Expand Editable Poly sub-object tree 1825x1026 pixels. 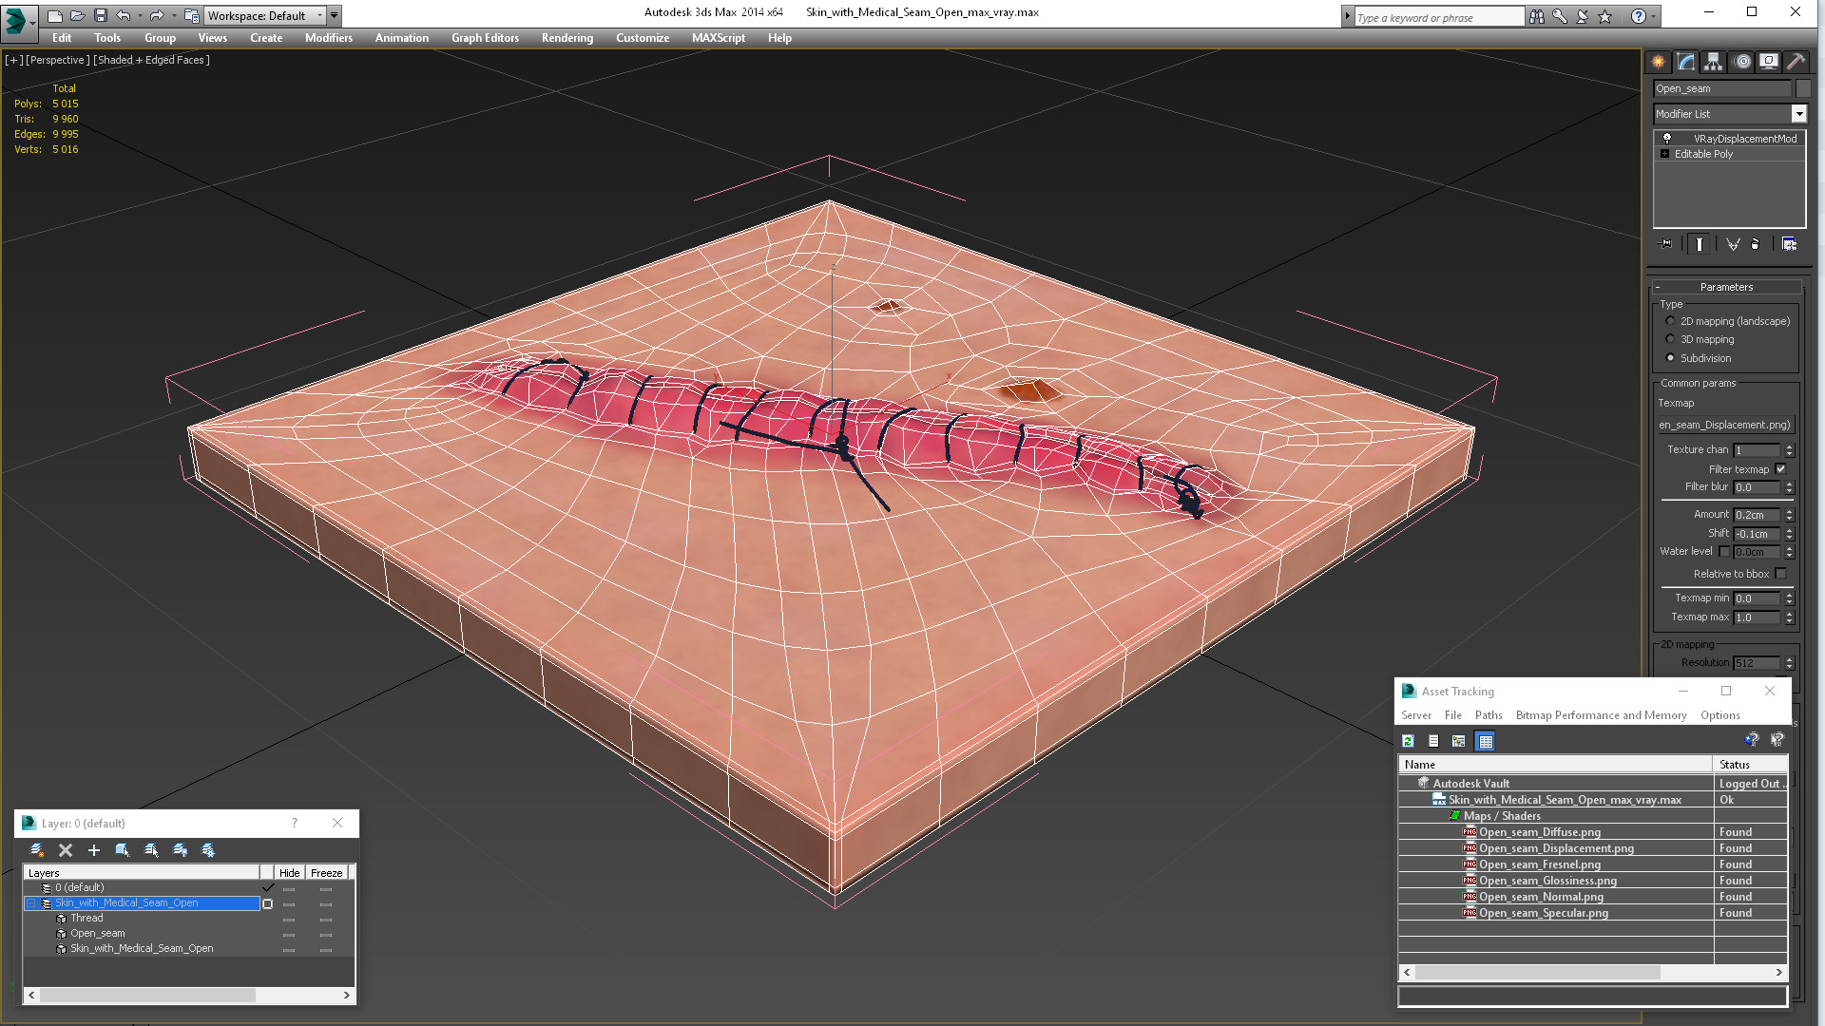[1664, 154]
